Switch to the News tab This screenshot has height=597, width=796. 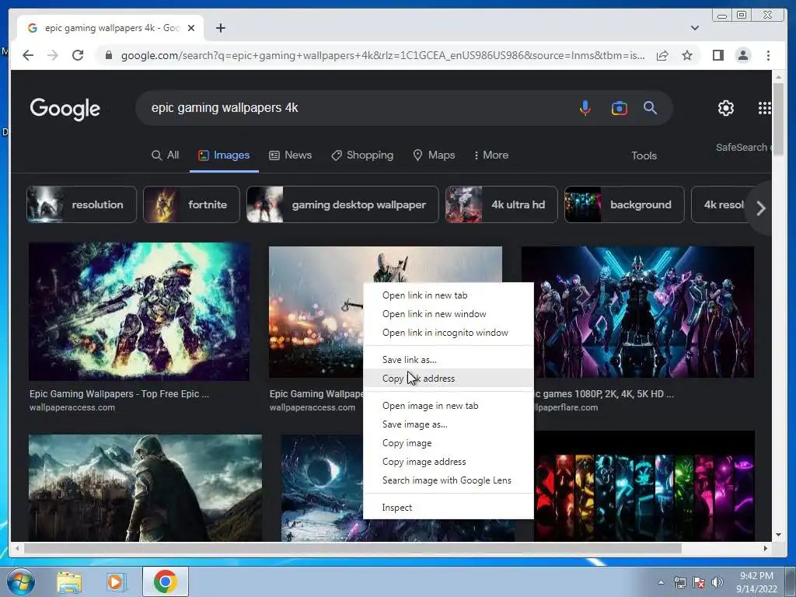(291, 155)
